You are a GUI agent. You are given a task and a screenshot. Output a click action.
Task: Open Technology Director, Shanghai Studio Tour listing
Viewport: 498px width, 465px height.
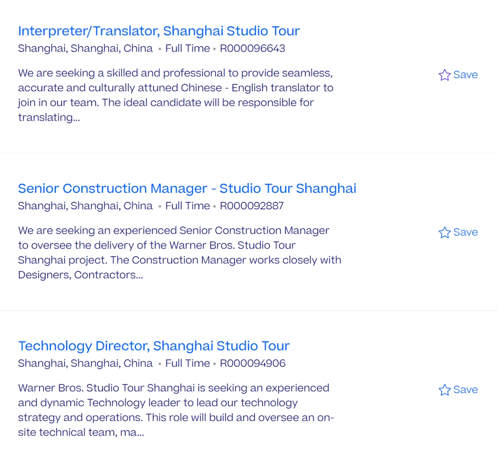[154, 346]
